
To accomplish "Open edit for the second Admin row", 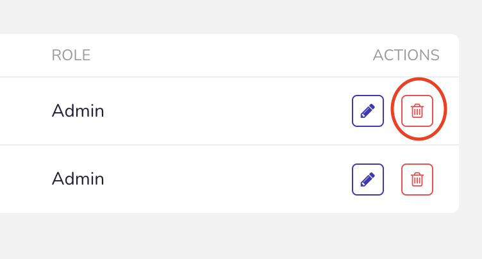I will coord(368,180).
